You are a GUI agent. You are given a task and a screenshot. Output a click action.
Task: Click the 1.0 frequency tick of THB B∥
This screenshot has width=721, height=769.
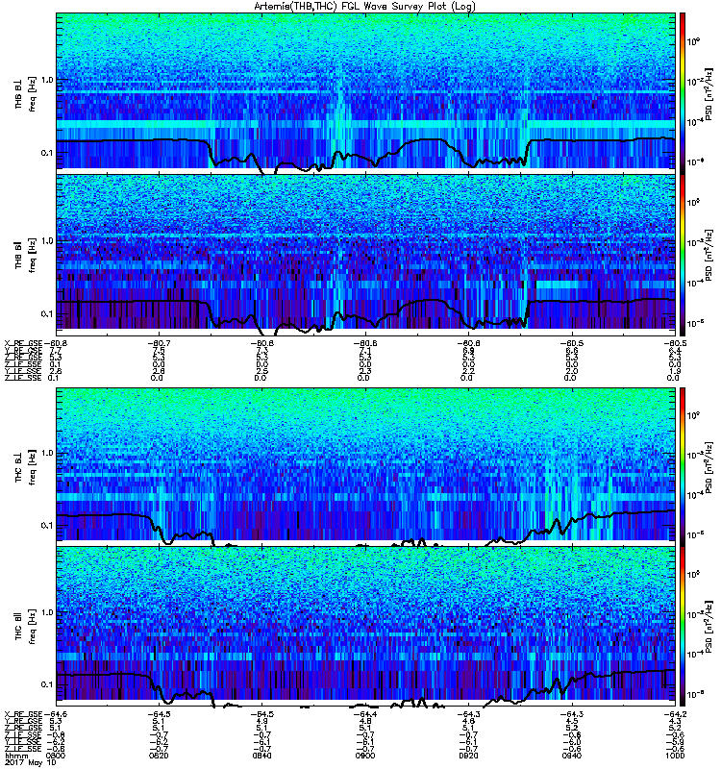(x=47, y=241)
